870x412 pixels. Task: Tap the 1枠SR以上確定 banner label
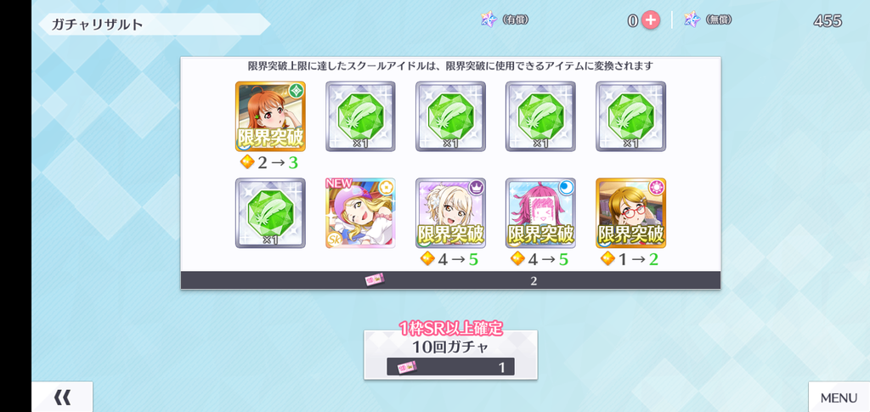[450, 328]
